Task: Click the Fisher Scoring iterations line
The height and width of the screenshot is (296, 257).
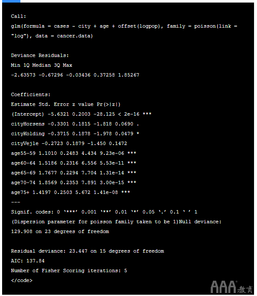Action: click(x=69, y=271)
